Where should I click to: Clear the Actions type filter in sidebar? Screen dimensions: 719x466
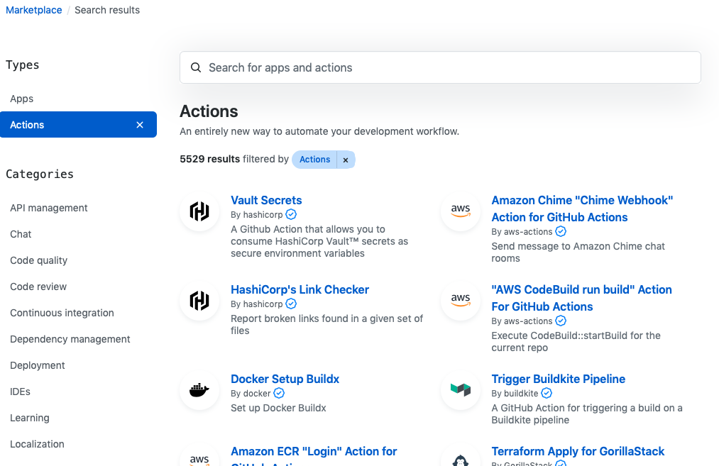[140, 125]
